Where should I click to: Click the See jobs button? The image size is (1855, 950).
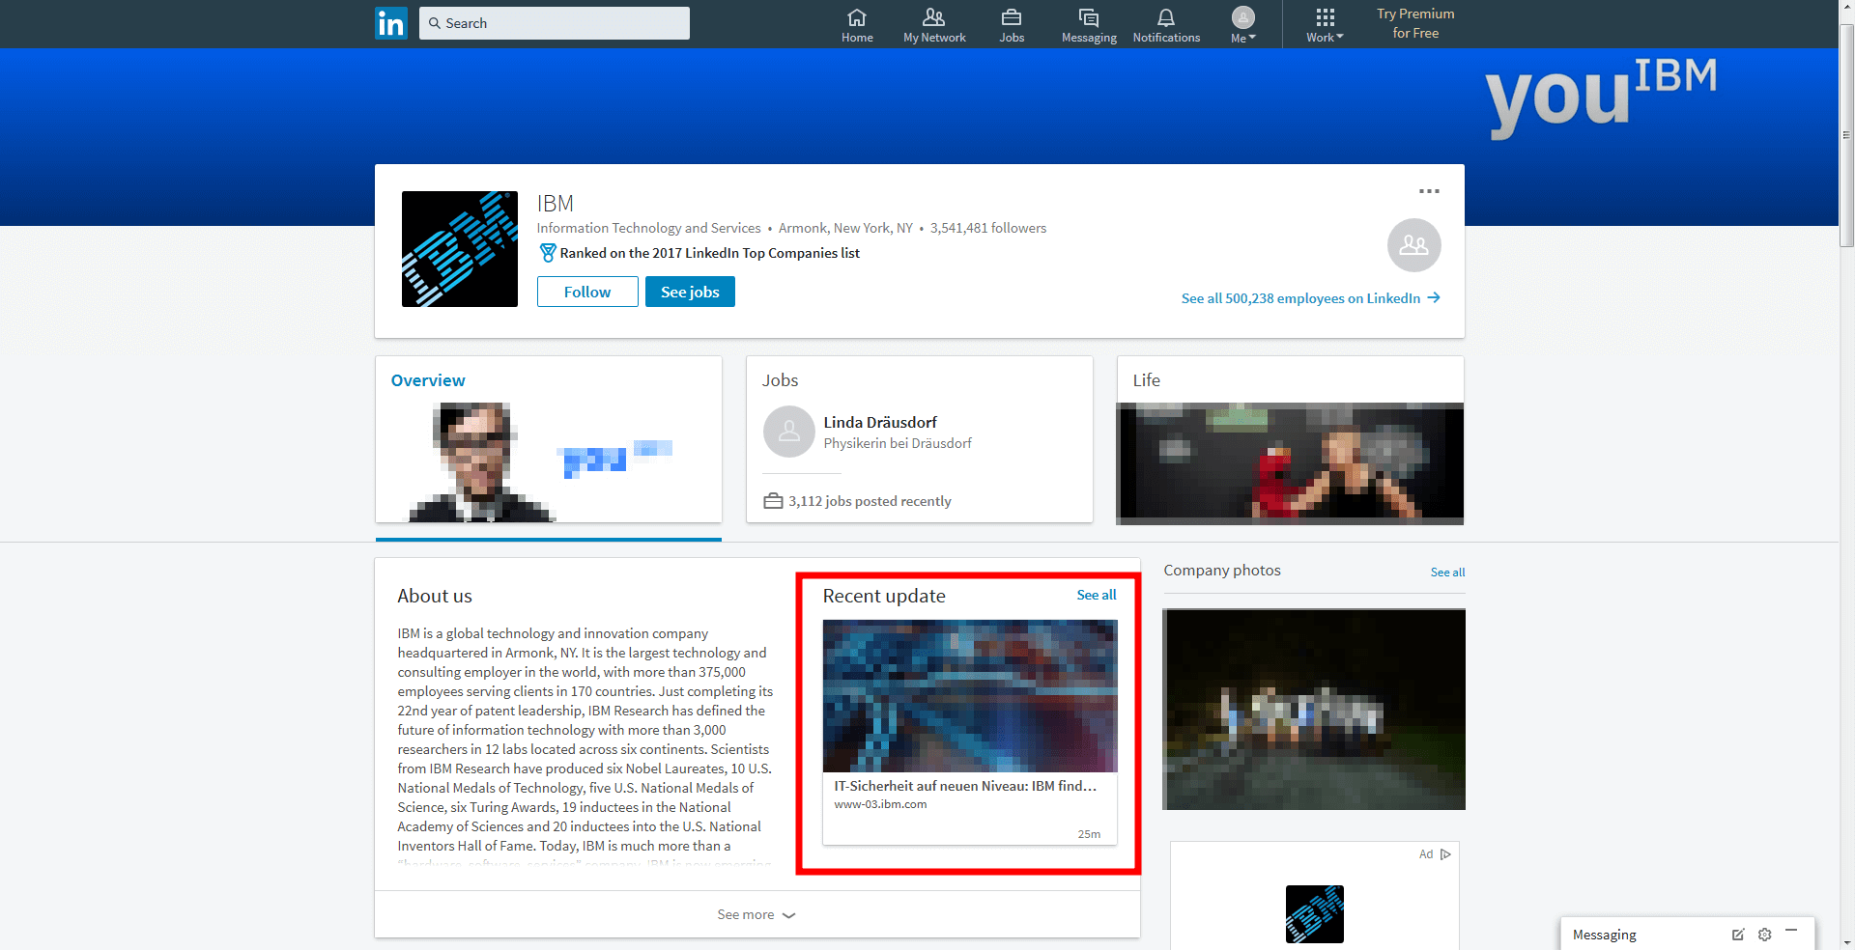(690, 292)
